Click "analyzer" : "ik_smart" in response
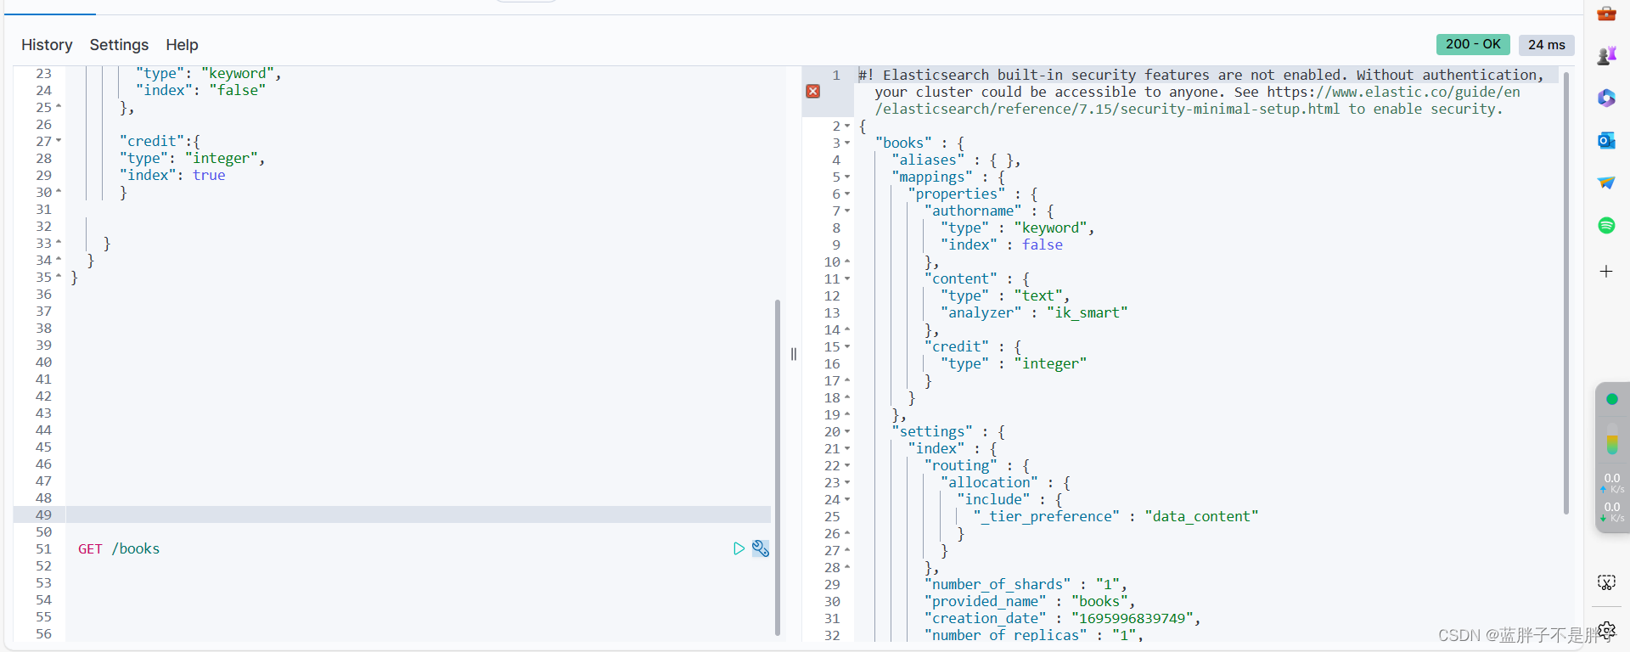Screen dimensions: 1630x652 (x=1034, y=312)
